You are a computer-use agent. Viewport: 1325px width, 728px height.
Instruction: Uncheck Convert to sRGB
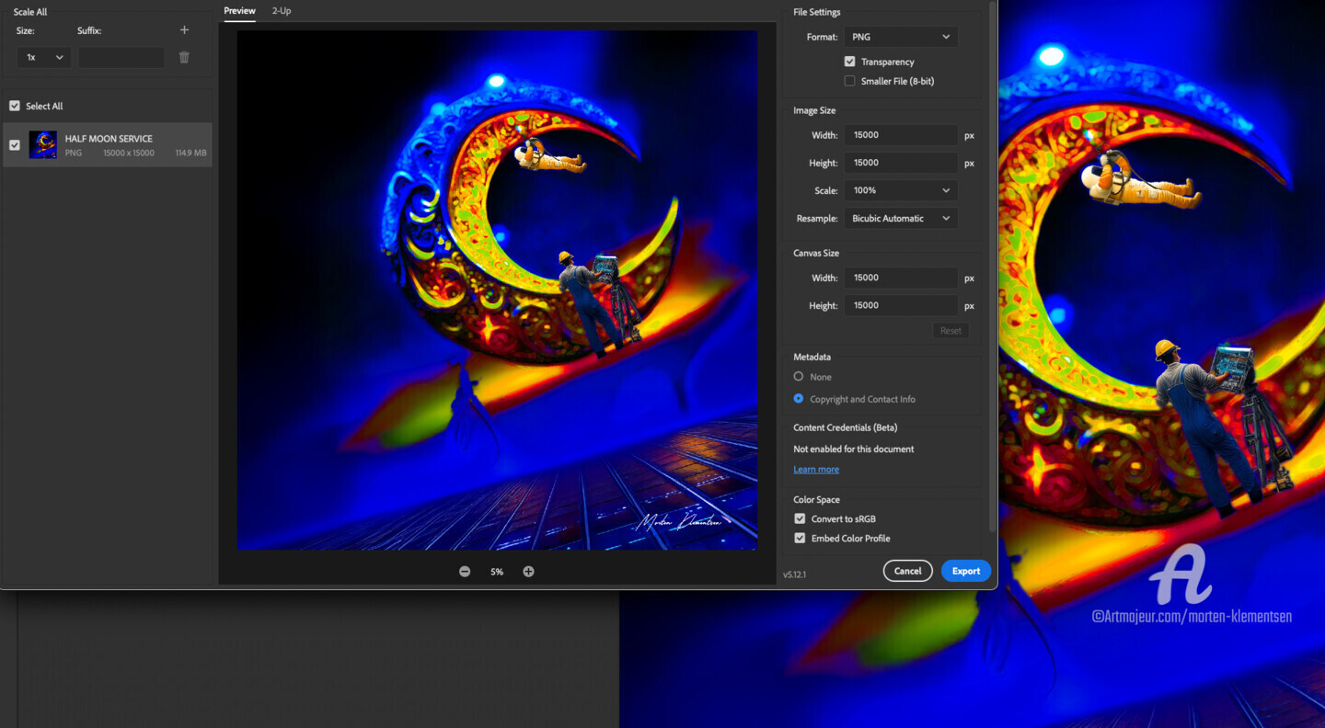(x=800, y=518)
